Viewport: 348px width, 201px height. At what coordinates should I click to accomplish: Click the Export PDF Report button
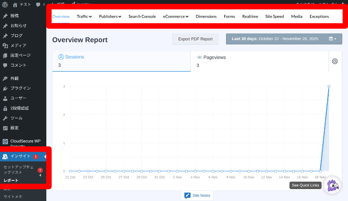[x=195, y=39]
